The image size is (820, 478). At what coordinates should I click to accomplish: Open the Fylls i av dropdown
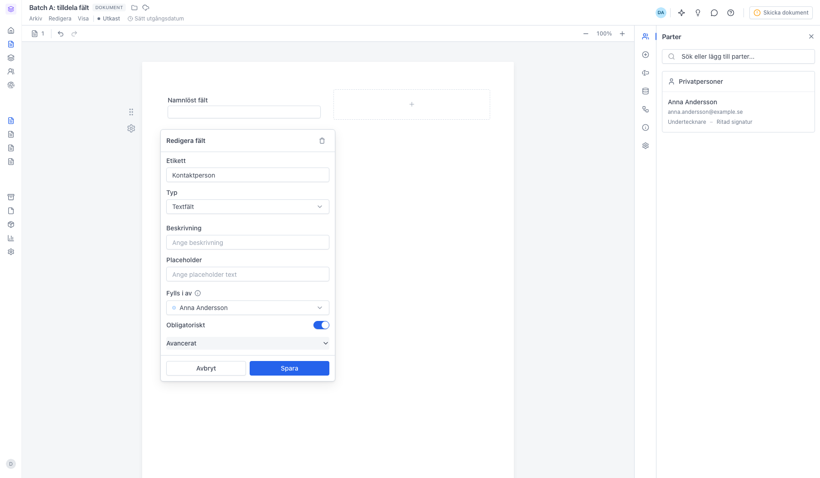pos(248,308)
